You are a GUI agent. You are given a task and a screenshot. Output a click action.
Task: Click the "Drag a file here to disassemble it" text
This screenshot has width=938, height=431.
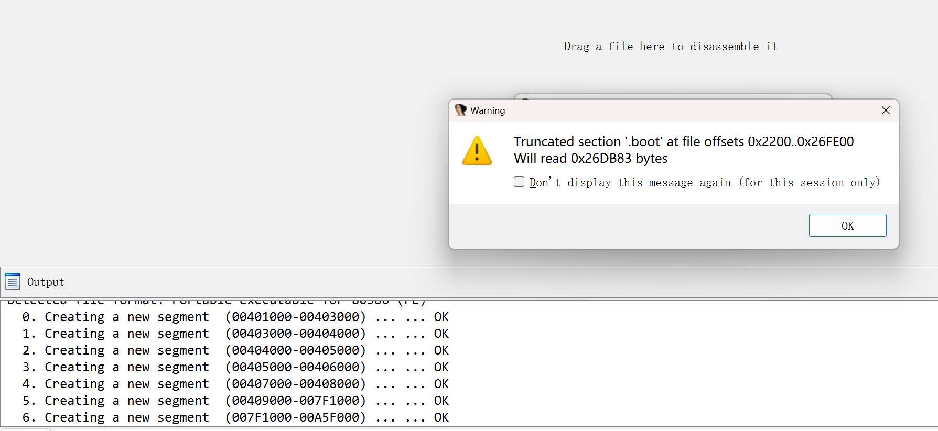pos(670,47)
